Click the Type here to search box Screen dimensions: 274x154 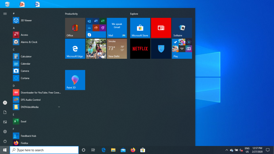tap(44, 150)
